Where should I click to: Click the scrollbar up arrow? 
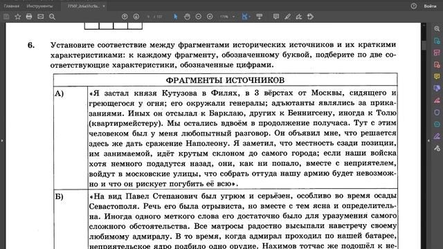424,26
